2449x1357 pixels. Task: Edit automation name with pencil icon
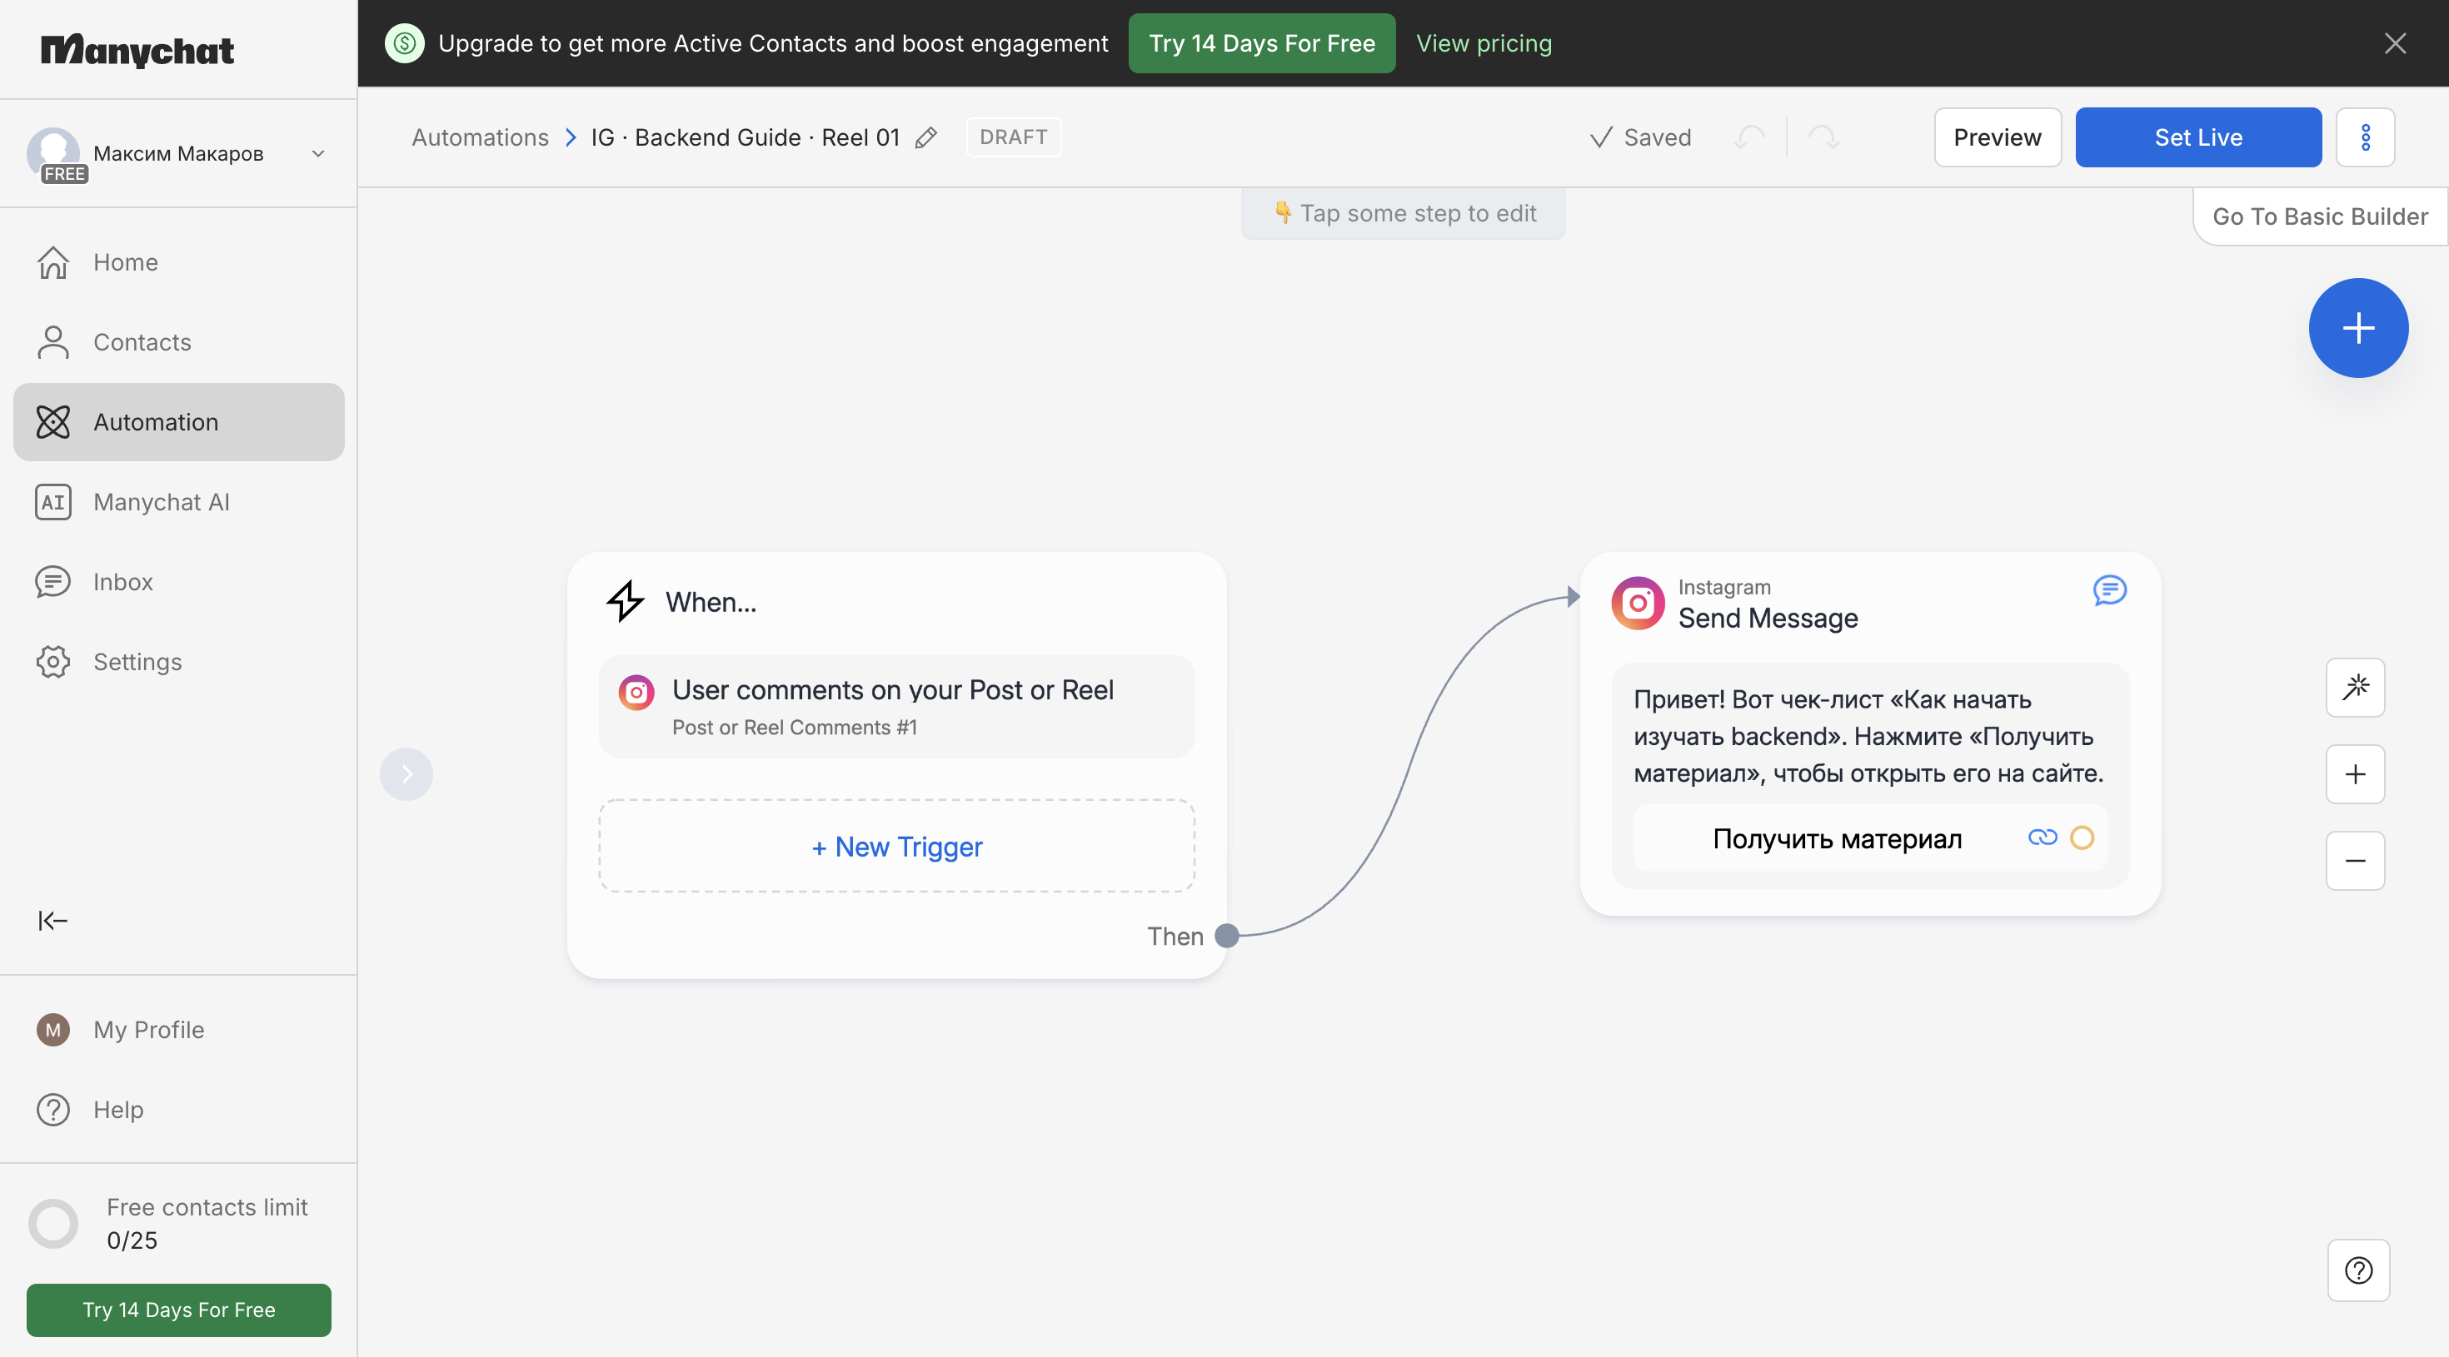click(926, 138)
